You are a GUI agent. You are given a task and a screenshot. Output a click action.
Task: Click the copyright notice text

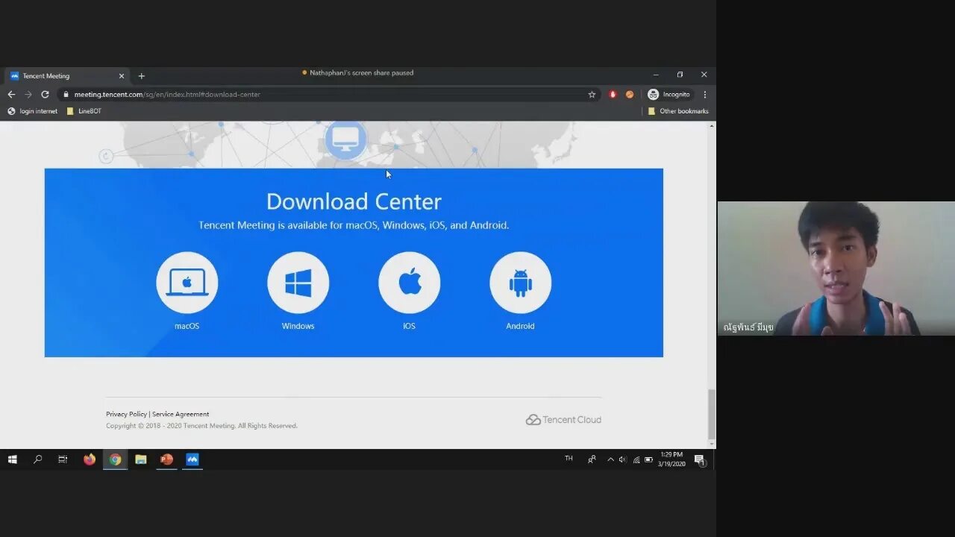click(x=201, y=426)
